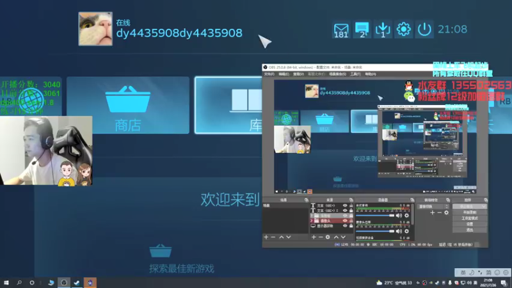Open the 商店 store tile
This screenshot has height=288, width=512.
coord(128,105)
